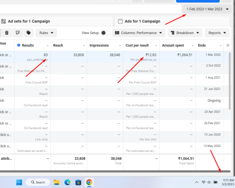Open the Windows Start menu
The height and width of the screenshot is (188, 235).
(x=19, y=183)
